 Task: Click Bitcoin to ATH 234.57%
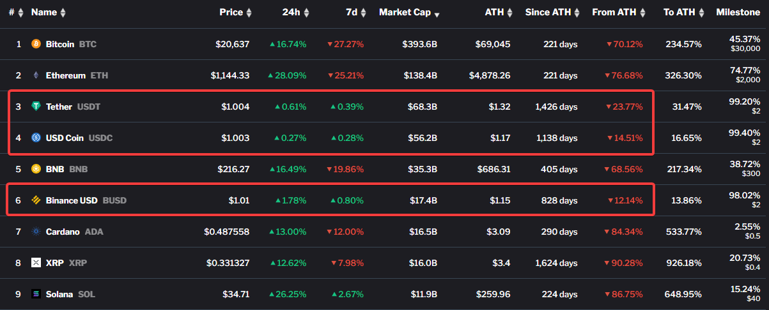(683, 44)
